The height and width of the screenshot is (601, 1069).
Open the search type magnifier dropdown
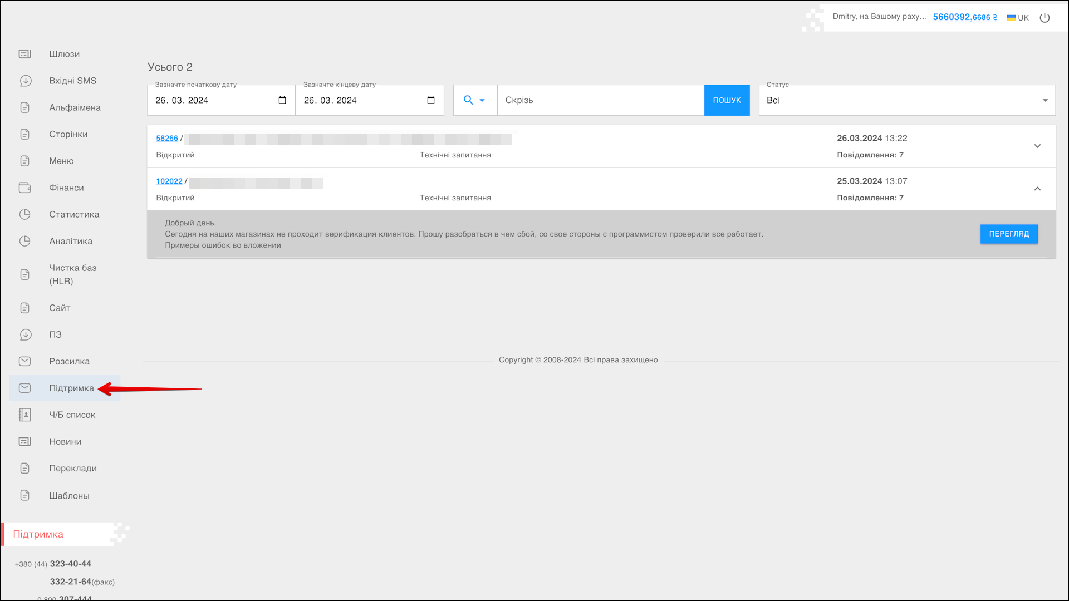pyautogui.click(x=474, y=100)
